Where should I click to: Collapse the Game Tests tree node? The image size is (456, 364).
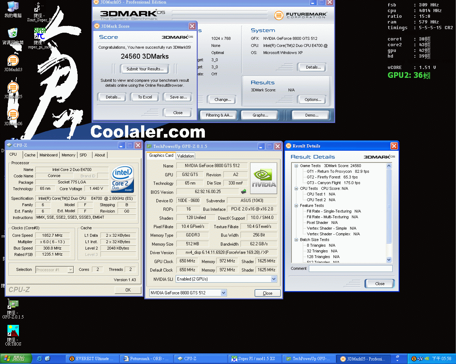pos(296,166)
